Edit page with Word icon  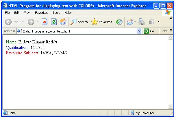click(152, 22)
